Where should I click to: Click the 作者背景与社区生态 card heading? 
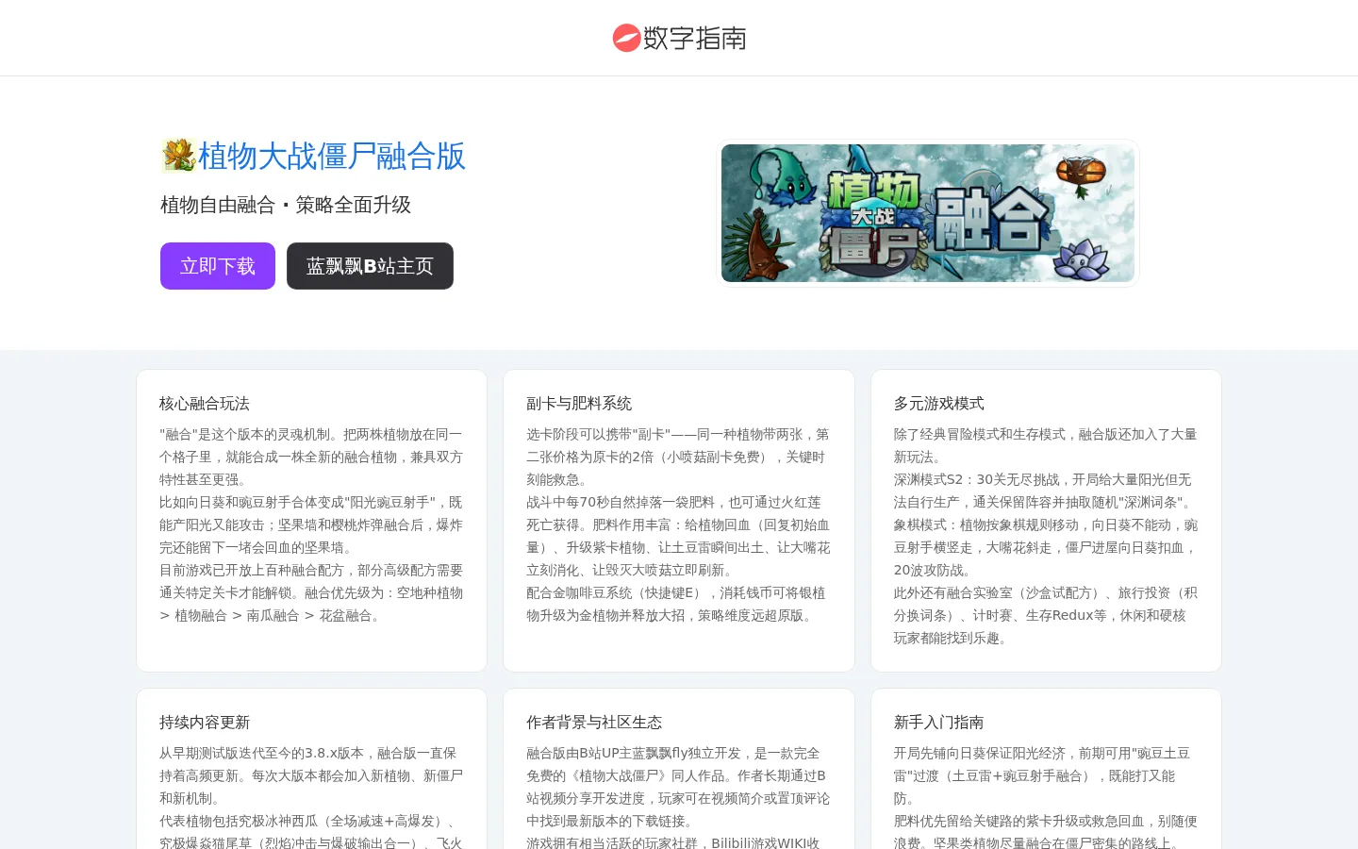click(594, 723)
